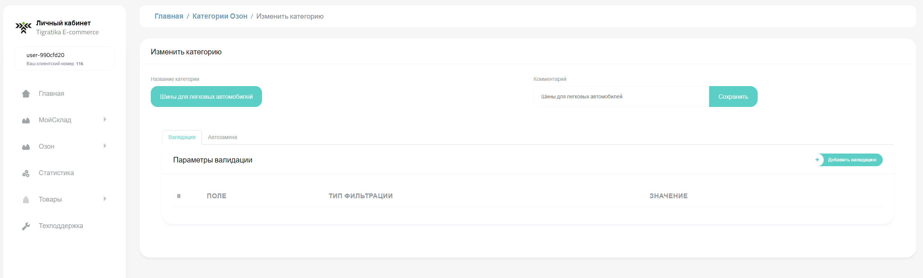Click the ПОЛЕ column header
This screenshot has height=278, width=923.
(x=216, y=196)
